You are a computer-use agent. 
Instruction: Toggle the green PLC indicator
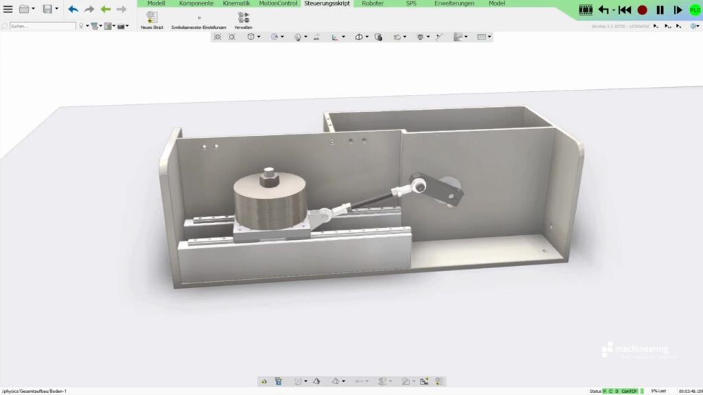(x=695, y=10)
